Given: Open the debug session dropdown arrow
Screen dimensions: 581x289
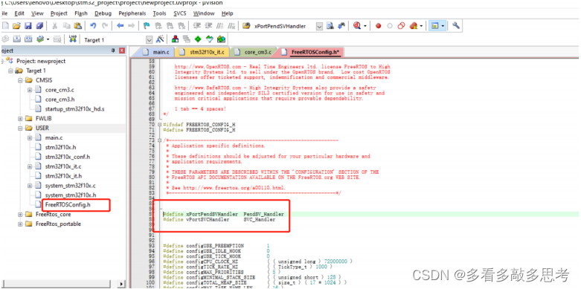Looking at the screenshot, I should (x=365, y=26).
